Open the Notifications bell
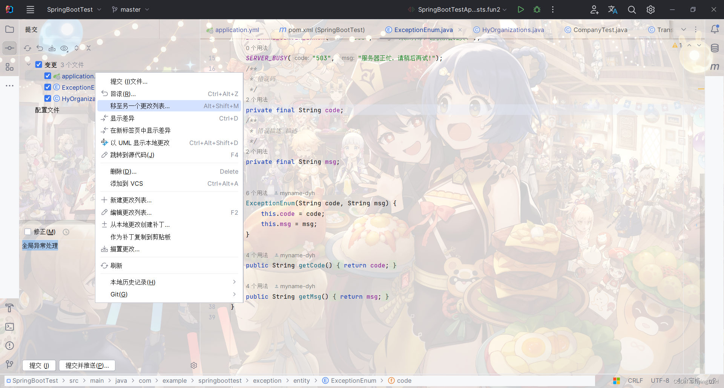 (x=715, y=29)
